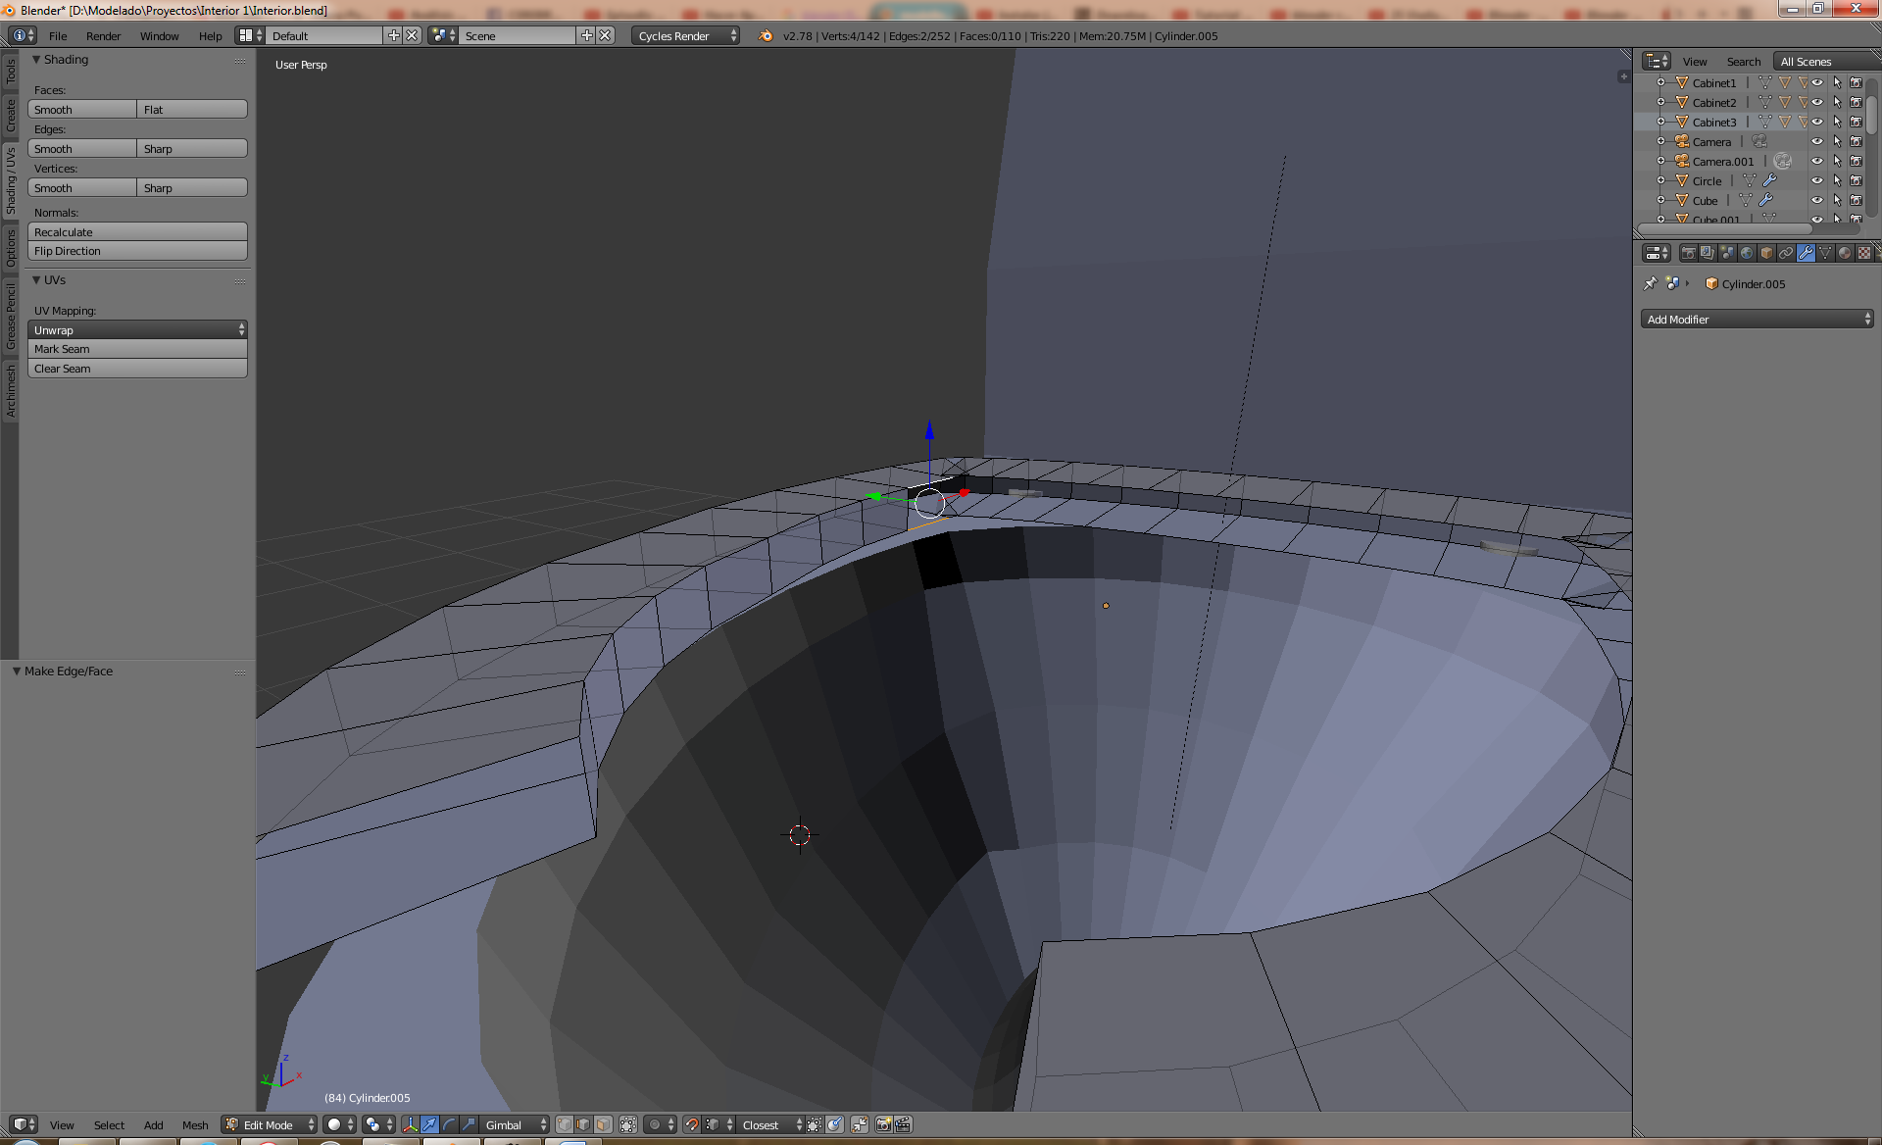
Task: Switch to Vertex select mode icon
Action: point(565,1124)
